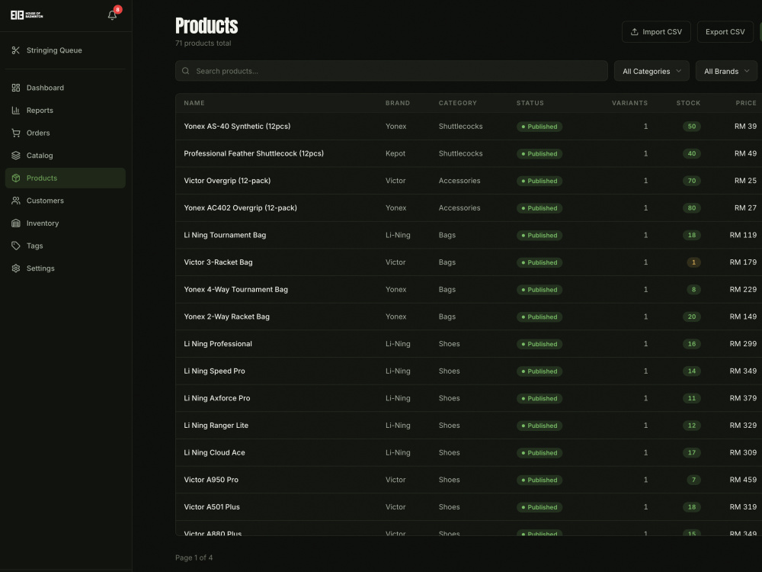Select Victor A501 Plus row
This screenshot has height=572, width=762.
pyautogui.click(x=469, y=507)
